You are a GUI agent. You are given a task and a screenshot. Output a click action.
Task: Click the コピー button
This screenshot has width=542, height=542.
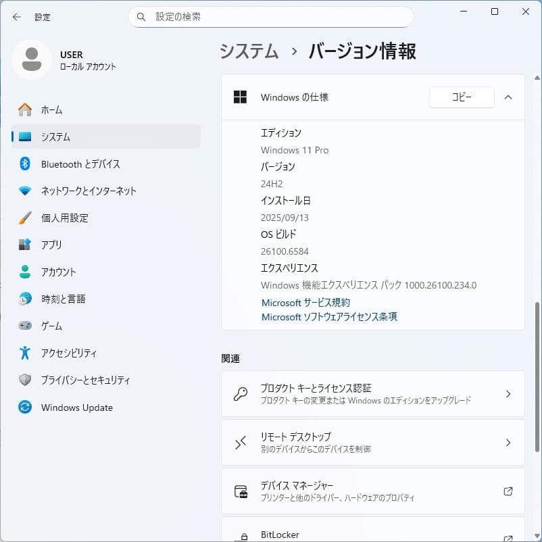pyautogui.click(x=462, y=97)
